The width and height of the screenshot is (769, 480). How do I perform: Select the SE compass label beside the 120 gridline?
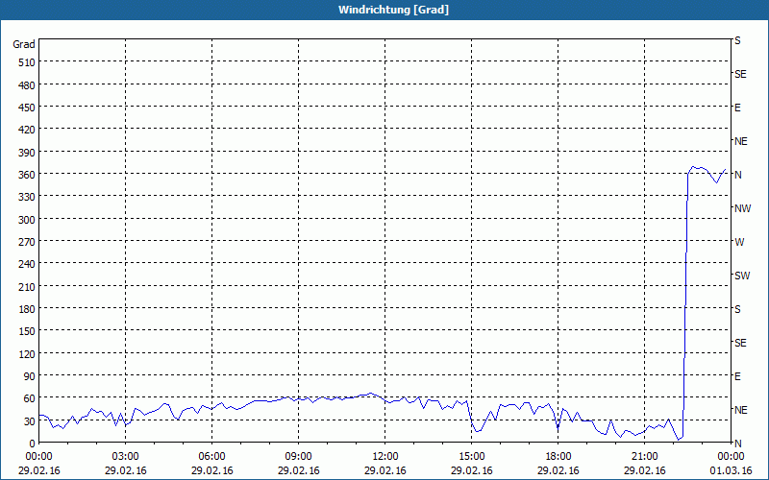[x=740, y=343]
